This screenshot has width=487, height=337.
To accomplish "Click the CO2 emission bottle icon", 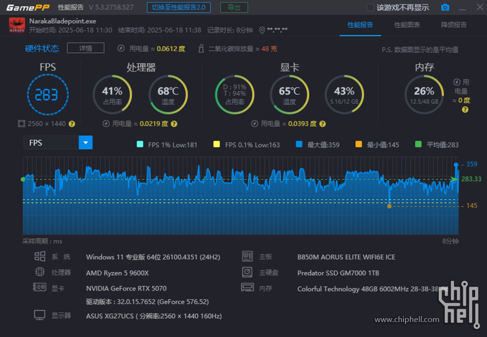I will (x=201, y=48).
